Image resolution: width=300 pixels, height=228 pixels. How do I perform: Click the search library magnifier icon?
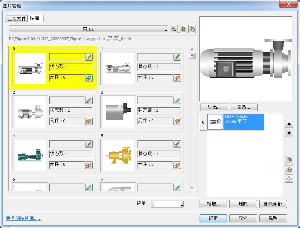coord(174,29)
